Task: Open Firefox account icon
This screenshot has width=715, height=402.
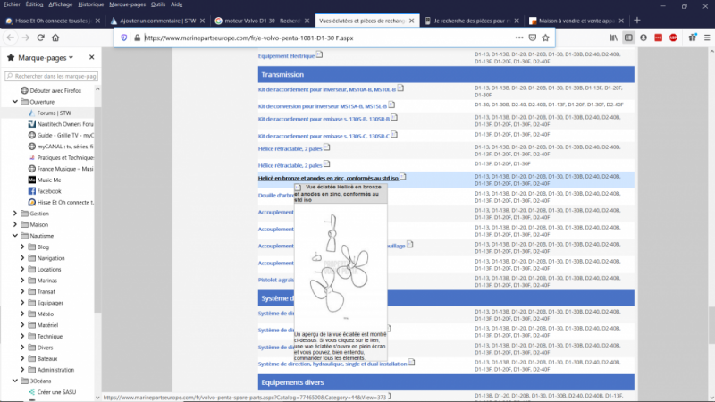Action: [643, 38]
